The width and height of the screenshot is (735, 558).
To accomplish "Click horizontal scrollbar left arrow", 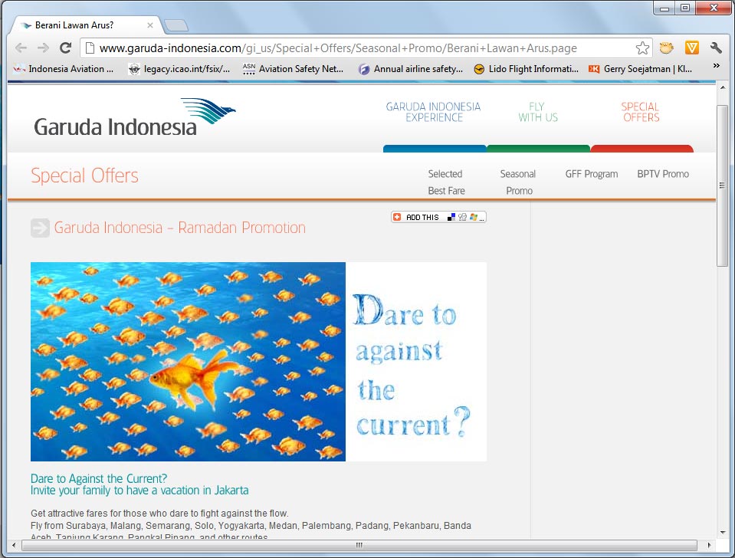I will point(14,545).
